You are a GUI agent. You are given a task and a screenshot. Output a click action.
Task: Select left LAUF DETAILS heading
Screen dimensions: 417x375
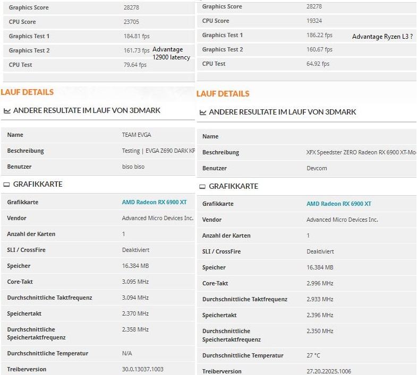(27, 92)
